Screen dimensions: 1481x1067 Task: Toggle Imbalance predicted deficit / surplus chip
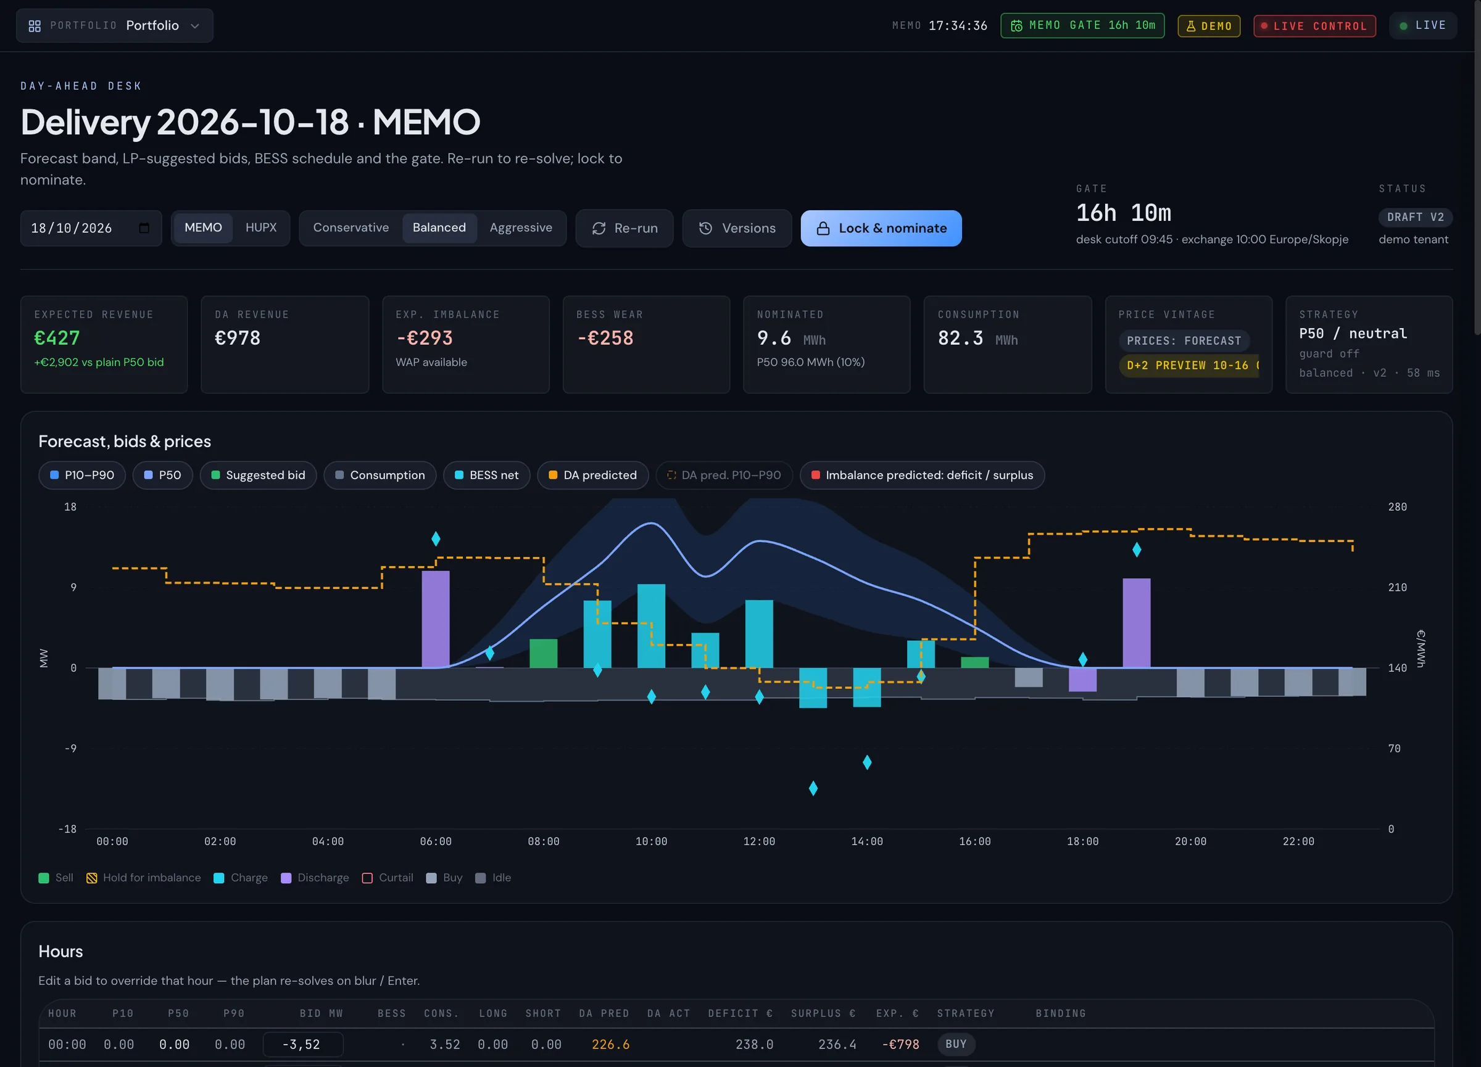922,475
